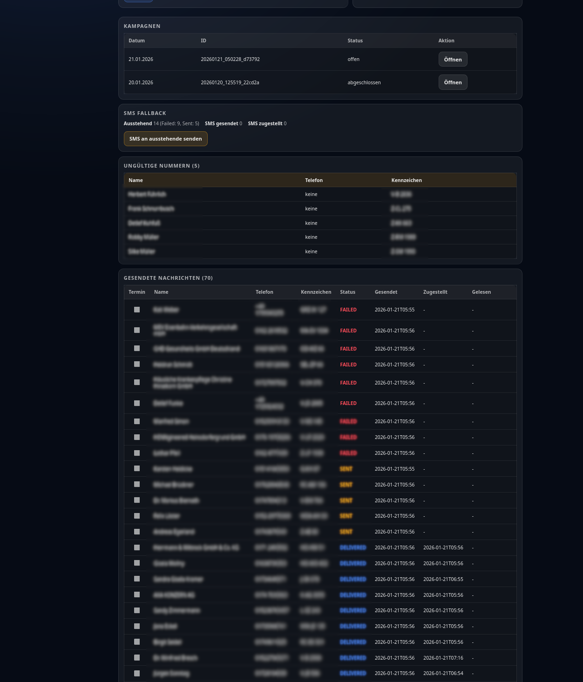
Task: Click the SMS zugestellt counter label
Action: tap(265, 124)
